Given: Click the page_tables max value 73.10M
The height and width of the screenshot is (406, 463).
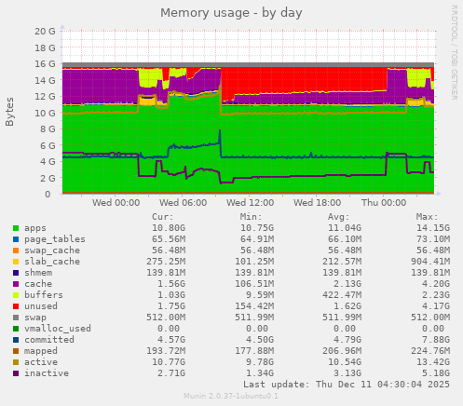Looking at the screenshot, I should tap(433, 239).
